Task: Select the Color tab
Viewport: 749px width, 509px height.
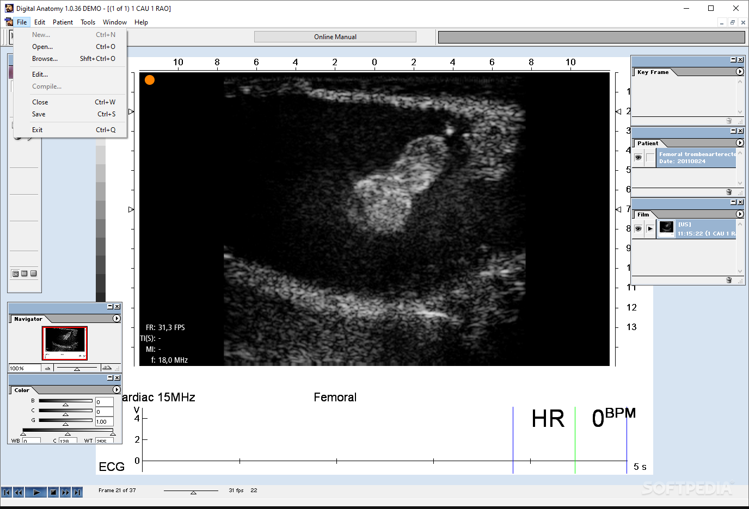Action: coord(22,390)
